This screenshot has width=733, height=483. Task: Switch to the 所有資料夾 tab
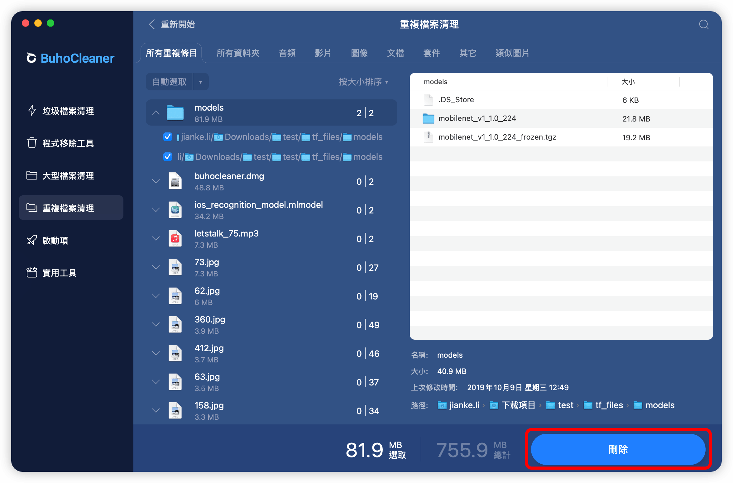(238, 53)
